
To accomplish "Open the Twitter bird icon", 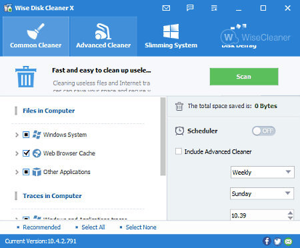I will point(277,241).
